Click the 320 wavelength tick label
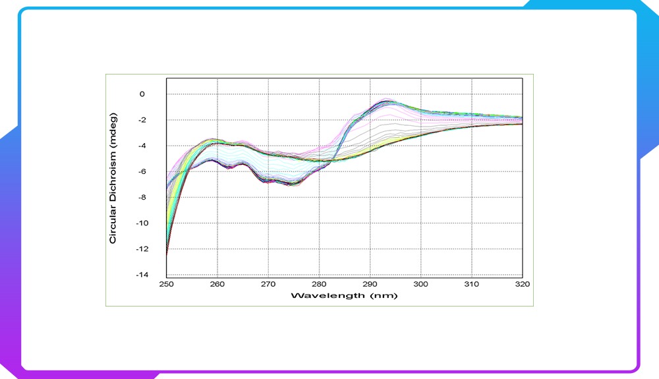Viewport: 659px width, 379px height. [x=521, y=284]
